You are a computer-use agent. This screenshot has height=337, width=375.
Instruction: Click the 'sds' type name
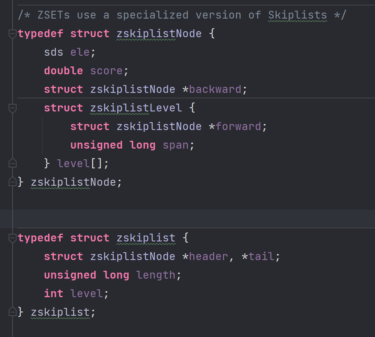tap(54, 52)
